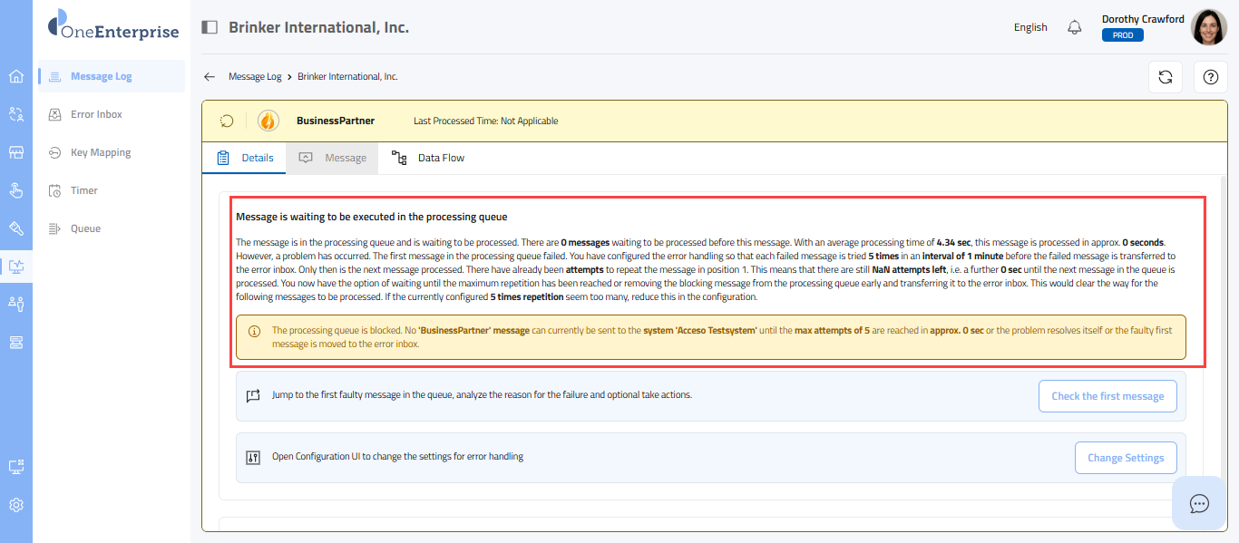Click the store icon in left rail

[16, 152]
